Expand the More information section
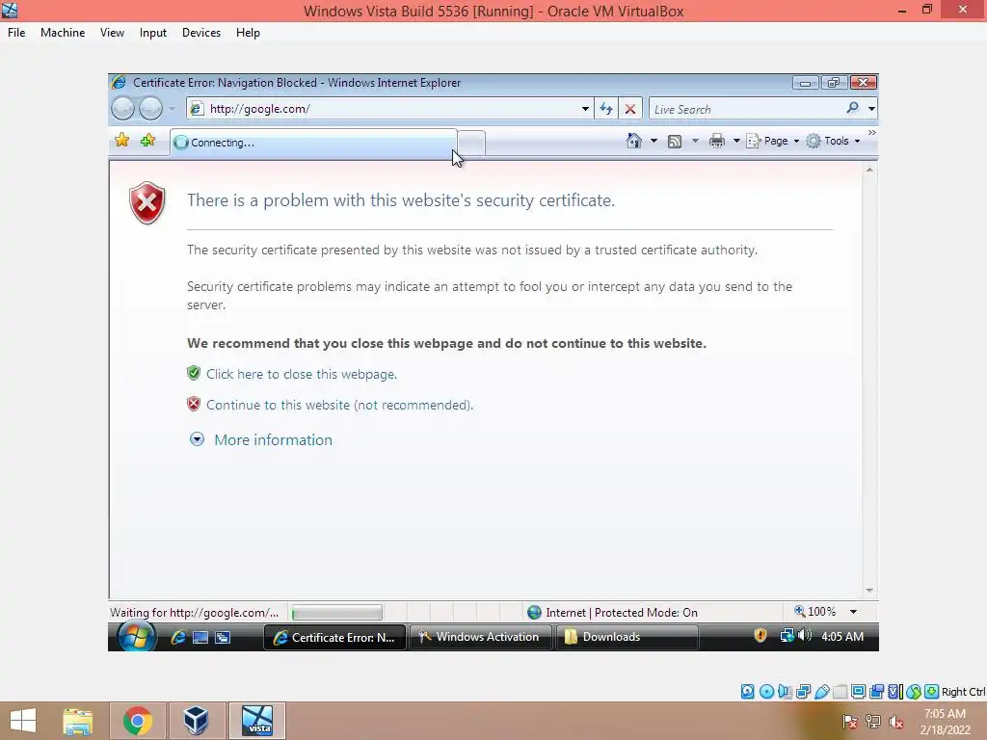This screenshot has width=987, height=740. pos(261,439)
